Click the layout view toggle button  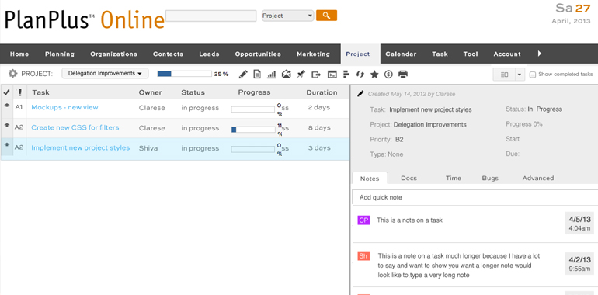(504, 75)
